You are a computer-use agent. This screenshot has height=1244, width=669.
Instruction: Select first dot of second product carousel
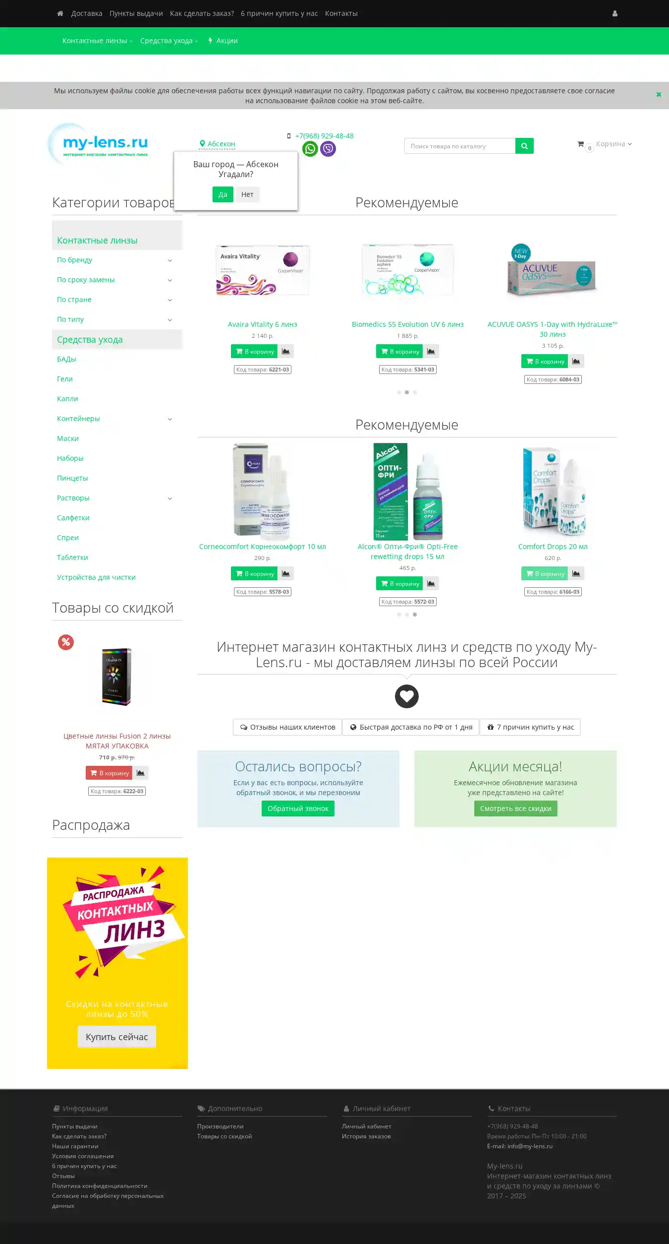pos(399,615)
